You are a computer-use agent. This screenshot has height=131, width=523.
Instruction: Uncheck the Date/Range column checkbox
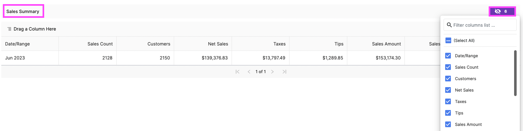[448, 56]
